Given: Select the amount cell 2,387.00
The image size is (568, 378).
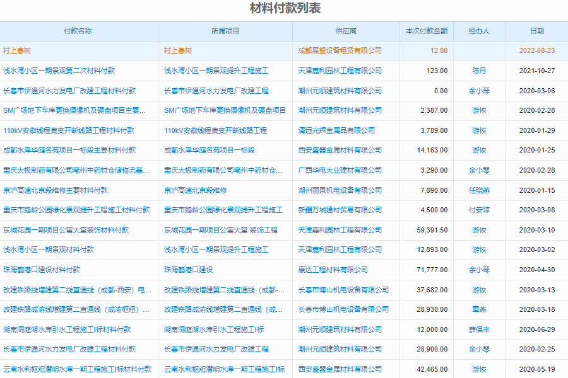Looking at the screenshot, I should pos(434,110).
